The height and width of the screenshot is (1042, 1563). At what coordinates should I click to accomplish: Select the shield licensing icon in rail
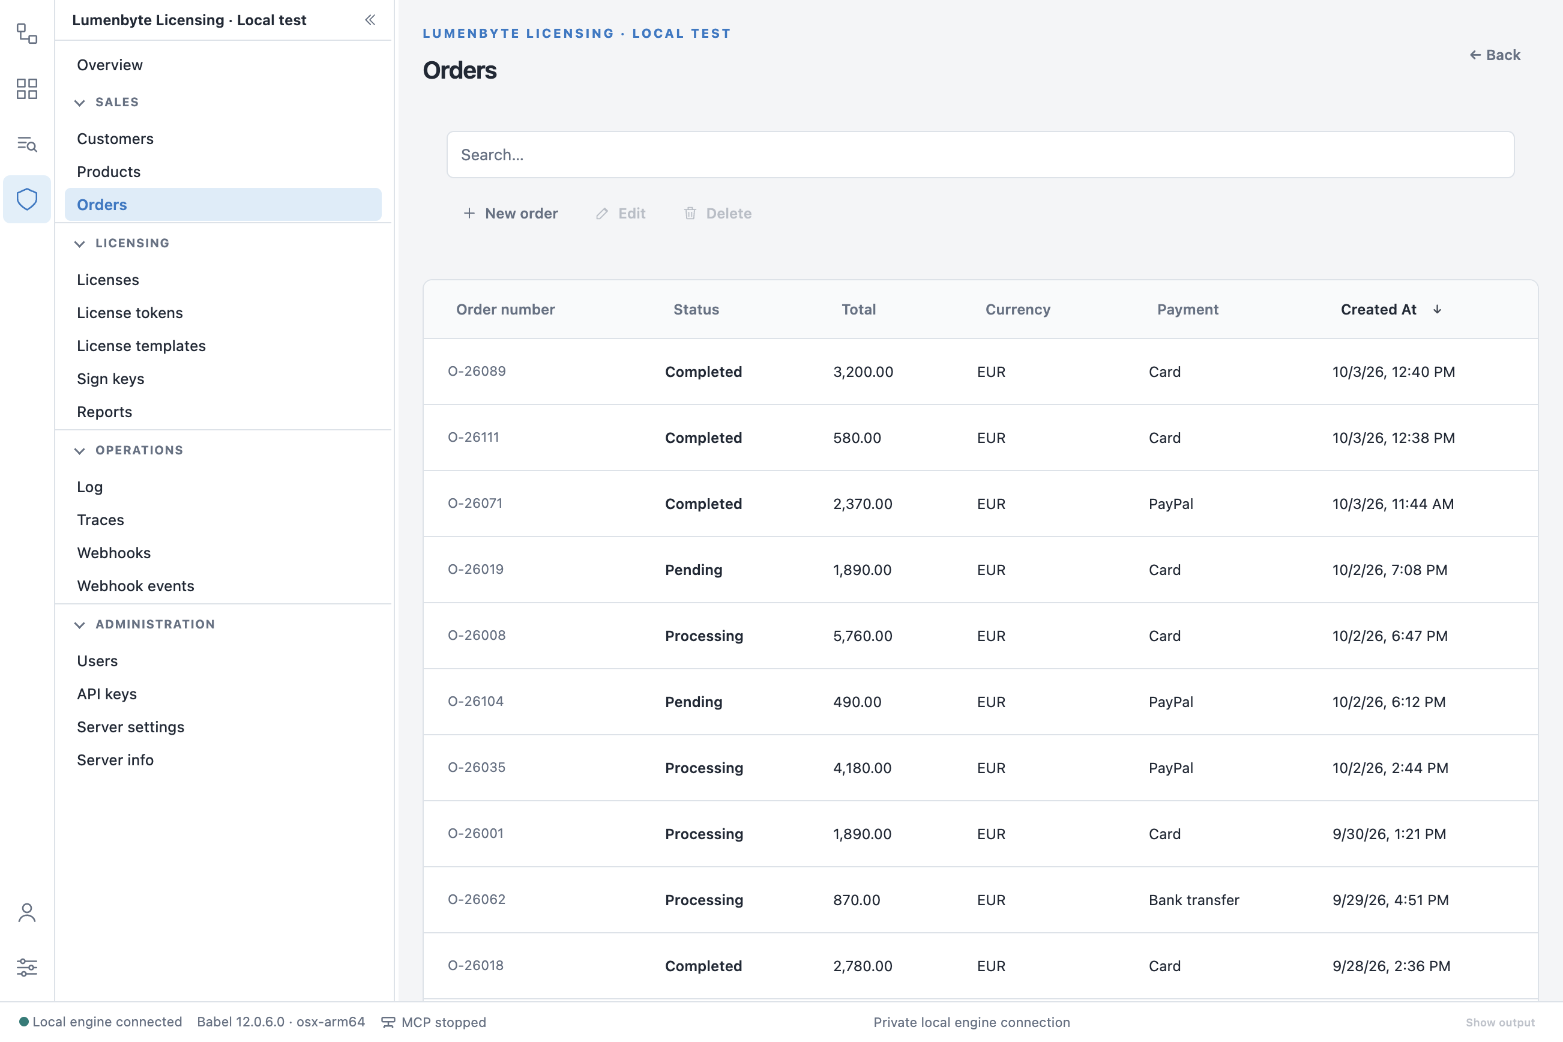[26, 199]
